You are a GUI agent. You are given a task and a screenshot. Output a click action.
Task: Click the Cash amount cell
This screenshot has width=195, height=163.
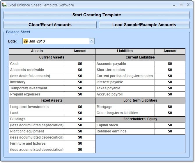click(80, 64)
